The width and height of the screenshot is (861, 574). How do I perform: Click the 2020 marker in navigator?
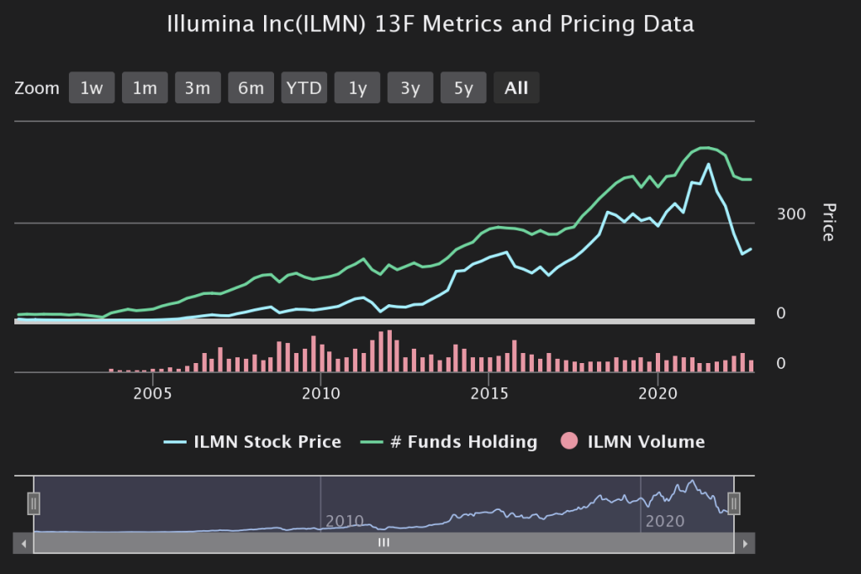pos(664,521)
